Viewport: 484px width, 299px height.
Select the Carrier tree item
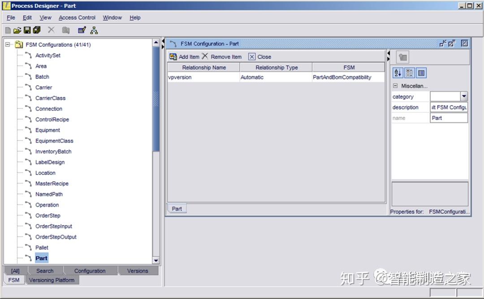pos(43,87)
